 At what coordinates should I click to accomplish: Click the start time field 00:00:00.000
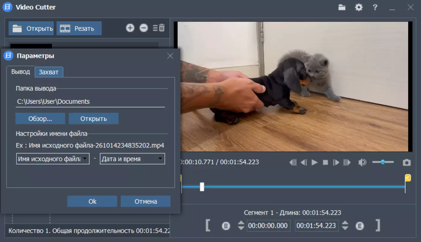click(x=269, y=226)
